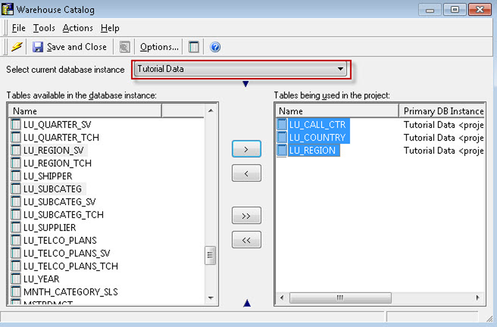
Task: Select the LU_SUBCATEG_TCH table
Action: 63,215
